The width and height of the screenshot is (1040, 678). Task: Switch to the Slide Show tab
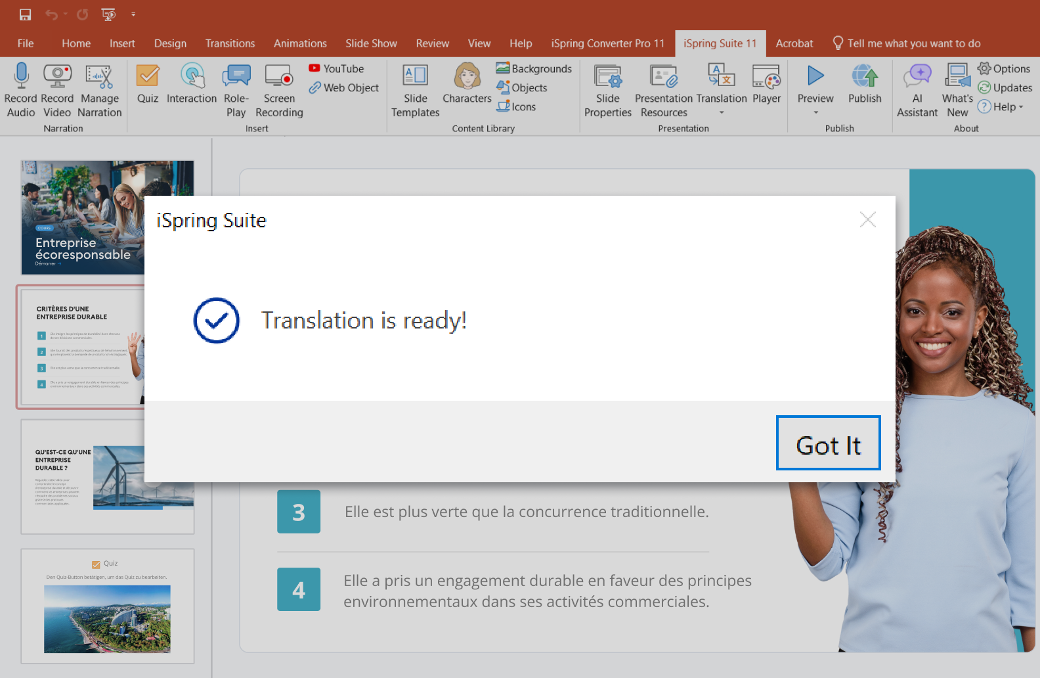[371, 43]
